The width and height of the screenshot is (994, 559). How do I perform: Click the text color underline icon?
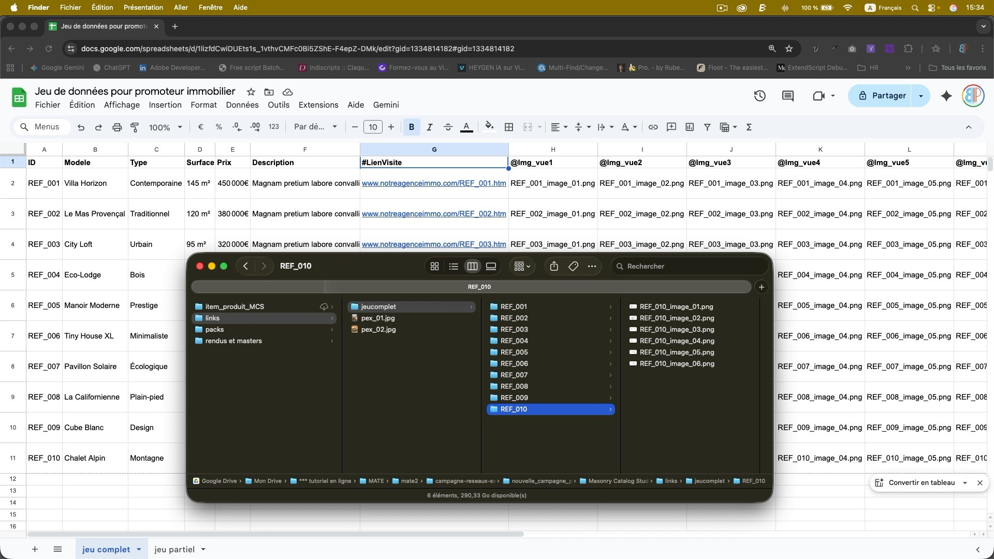[466, 127]
